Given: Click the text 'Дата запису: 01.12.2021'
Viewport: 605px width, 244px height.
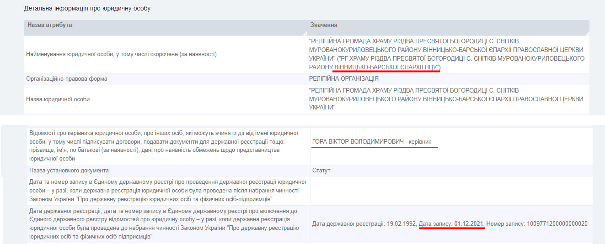Looking at the screenshot, I should click(451, 224).
